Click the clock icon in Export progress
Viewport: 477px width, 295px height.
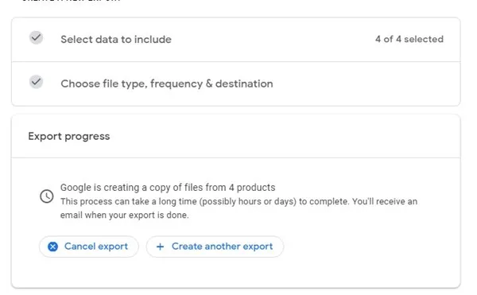pos(47,196)
